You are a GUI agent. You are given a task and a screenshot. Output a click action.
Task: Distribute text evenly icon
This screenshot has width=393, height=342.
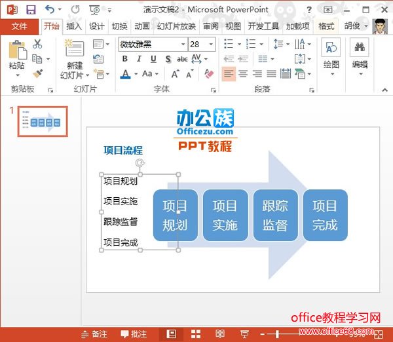click(x=286, y=74)
